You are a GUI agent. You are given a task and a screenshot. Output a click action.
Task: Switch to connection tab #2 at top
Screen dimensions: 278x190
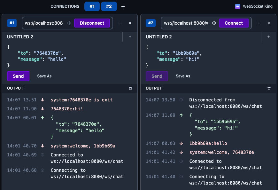109,6
